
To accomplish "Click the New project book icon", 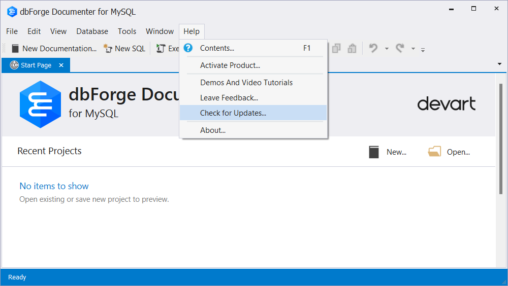I will pos(374,152).
